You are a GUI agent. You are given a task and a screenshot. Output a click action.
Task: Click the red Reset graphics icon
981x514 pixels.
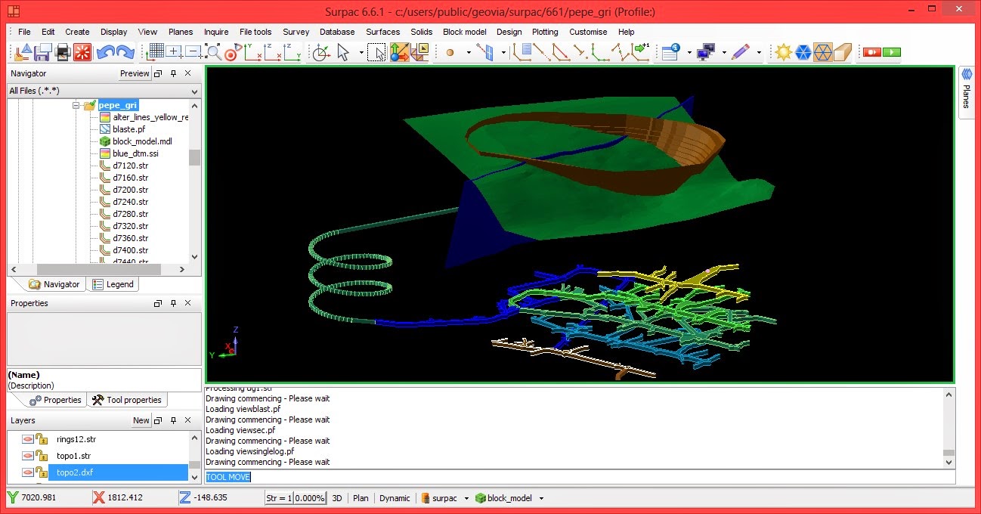pyautogui.click(x=82, y=52)
